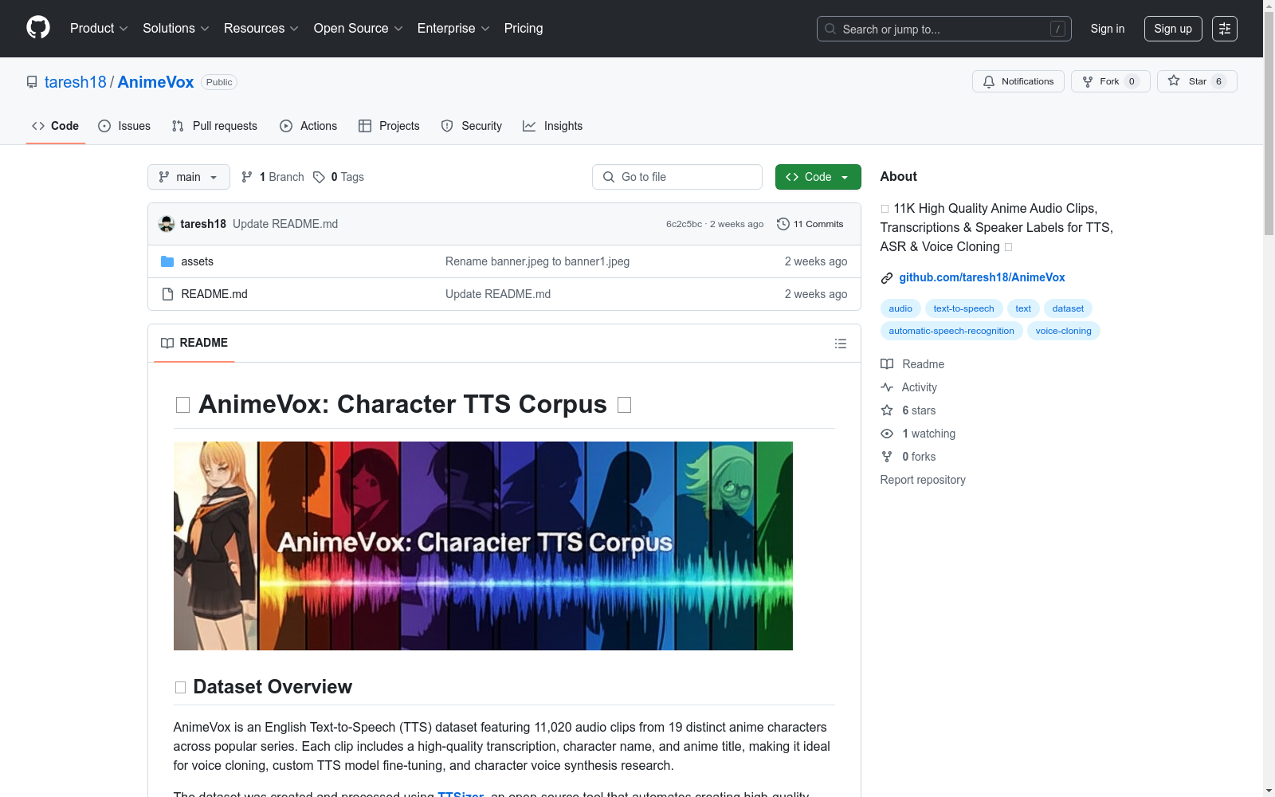This screenshot has width=1275, height=797.
Task: Select the text-to-speech topic tag
Action: pos(963,308)
